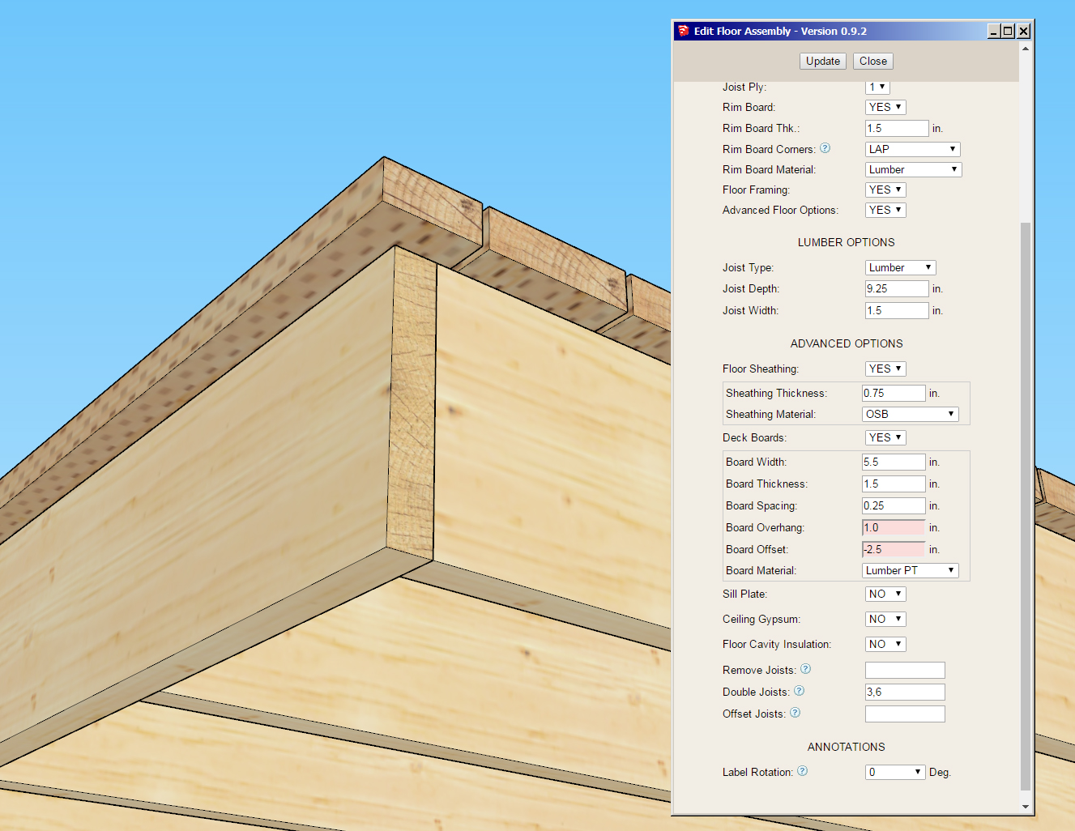This screenshot has width=1075, height=831.
Task: Click the Label Rotation help icon
Action: (x=802, y=771)
